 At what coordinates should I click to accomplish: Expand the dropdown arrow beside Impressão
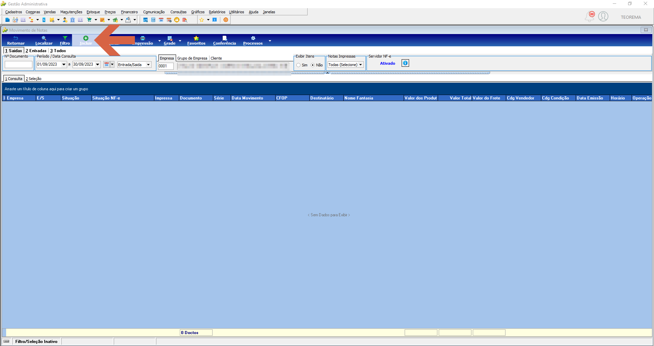159,41
